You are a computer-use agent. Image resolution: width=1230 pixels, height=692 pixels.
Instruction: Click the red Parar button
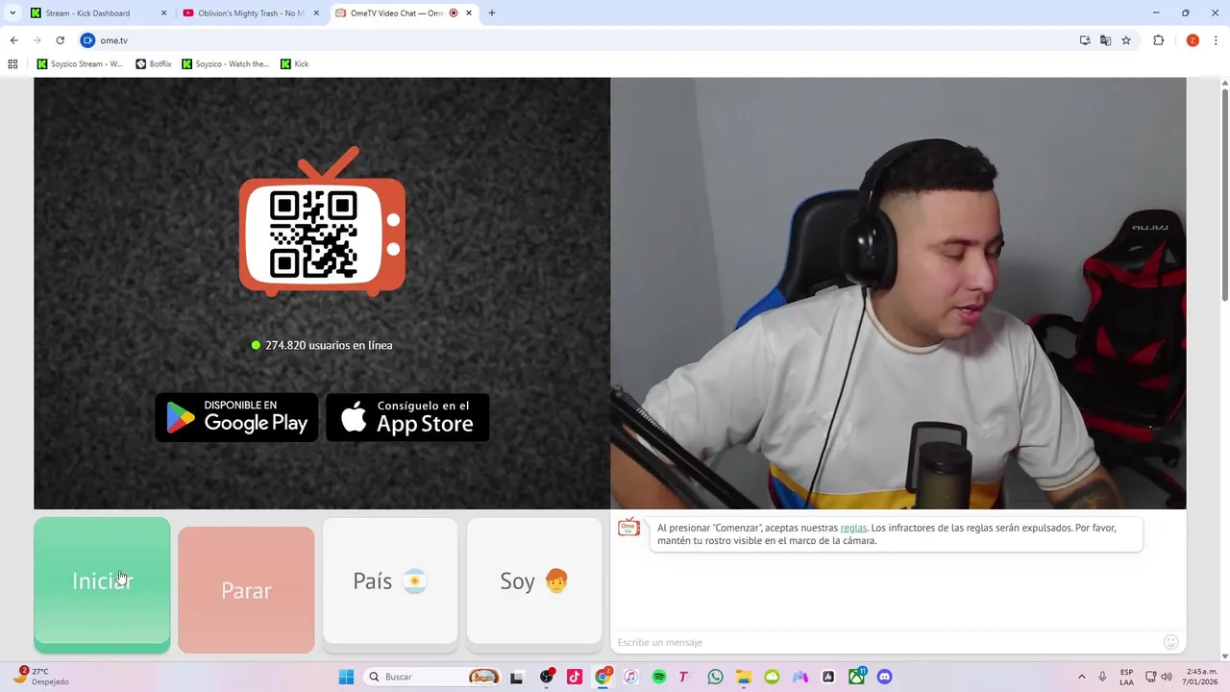tap(246, 590)
